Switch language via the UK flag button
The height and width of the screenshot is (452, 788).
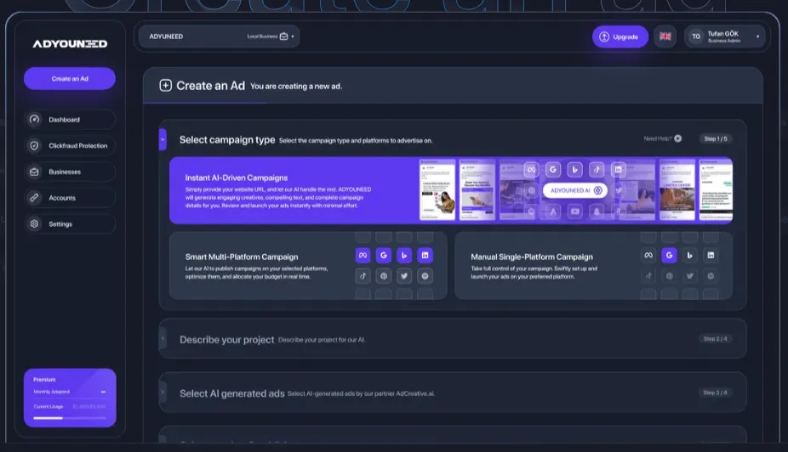[x=665, y=37]
